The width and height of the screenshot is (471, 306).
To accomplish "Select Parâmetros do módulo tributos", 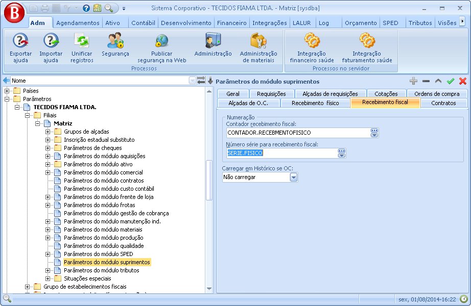I will click(102, 270).
